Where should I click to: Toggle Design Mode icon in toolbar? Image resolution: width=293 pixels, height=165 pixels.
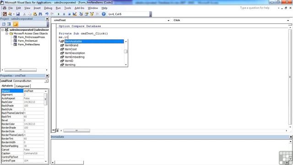75,14
